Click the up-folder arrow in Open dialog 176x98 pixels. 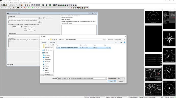(48, 39)
